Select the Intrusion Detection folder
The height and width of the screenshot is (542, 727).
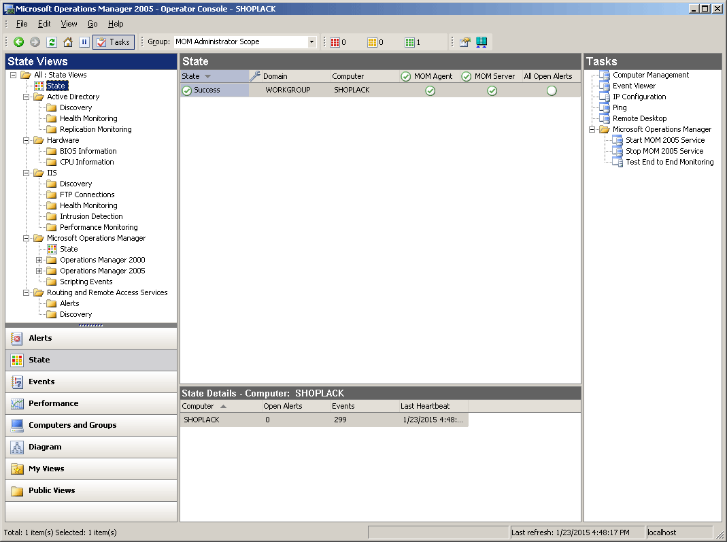point(91,216)
